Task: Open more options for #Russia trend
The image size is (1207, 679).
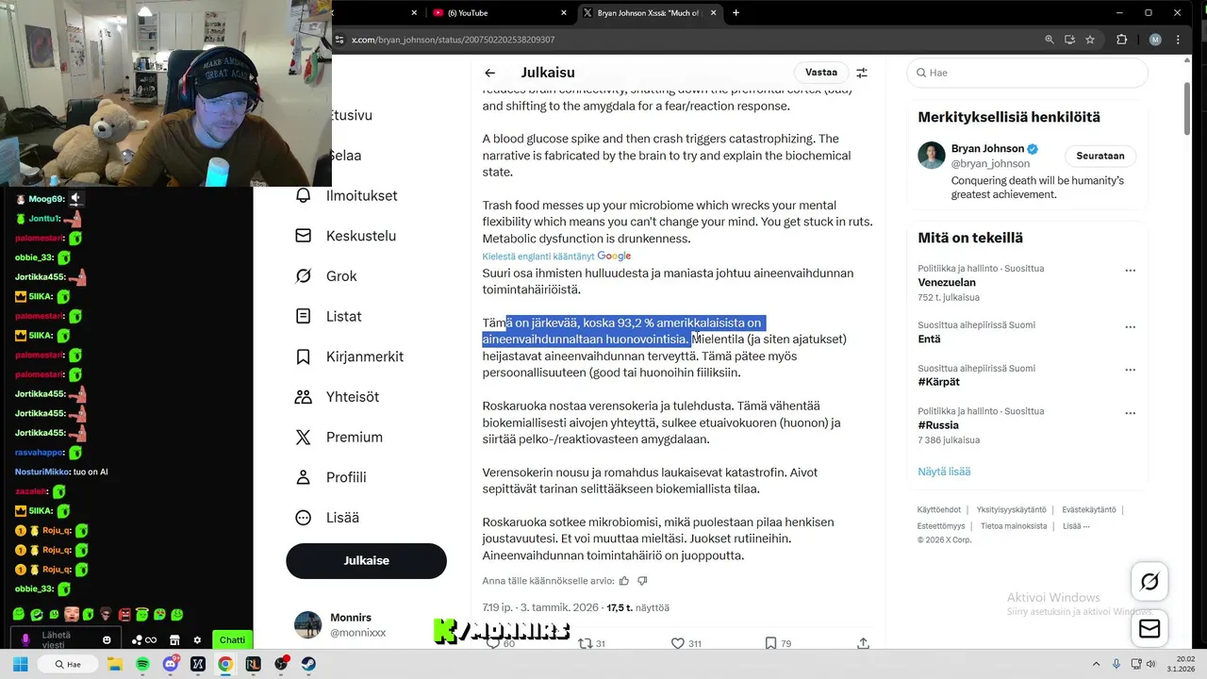Action: 1130,413
